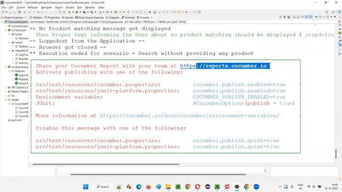Click the New file toolbar icon
This screenshot has width=342, height=192.
pos(3,12)
